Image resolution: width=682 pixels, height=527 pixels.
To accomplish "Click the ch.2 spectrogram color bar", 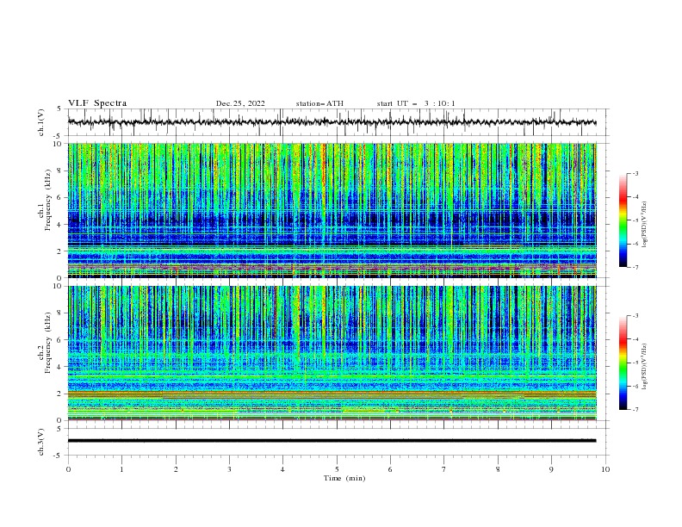I will [x=623, y=363].
